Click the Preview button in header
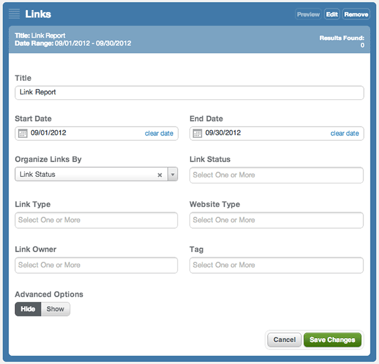This screenshot has height=364, width=379. click(308, 14)
